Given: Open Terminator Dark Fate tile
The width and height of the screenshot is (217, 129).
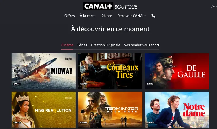Looking at the screenshot, I should click(110, 110).
